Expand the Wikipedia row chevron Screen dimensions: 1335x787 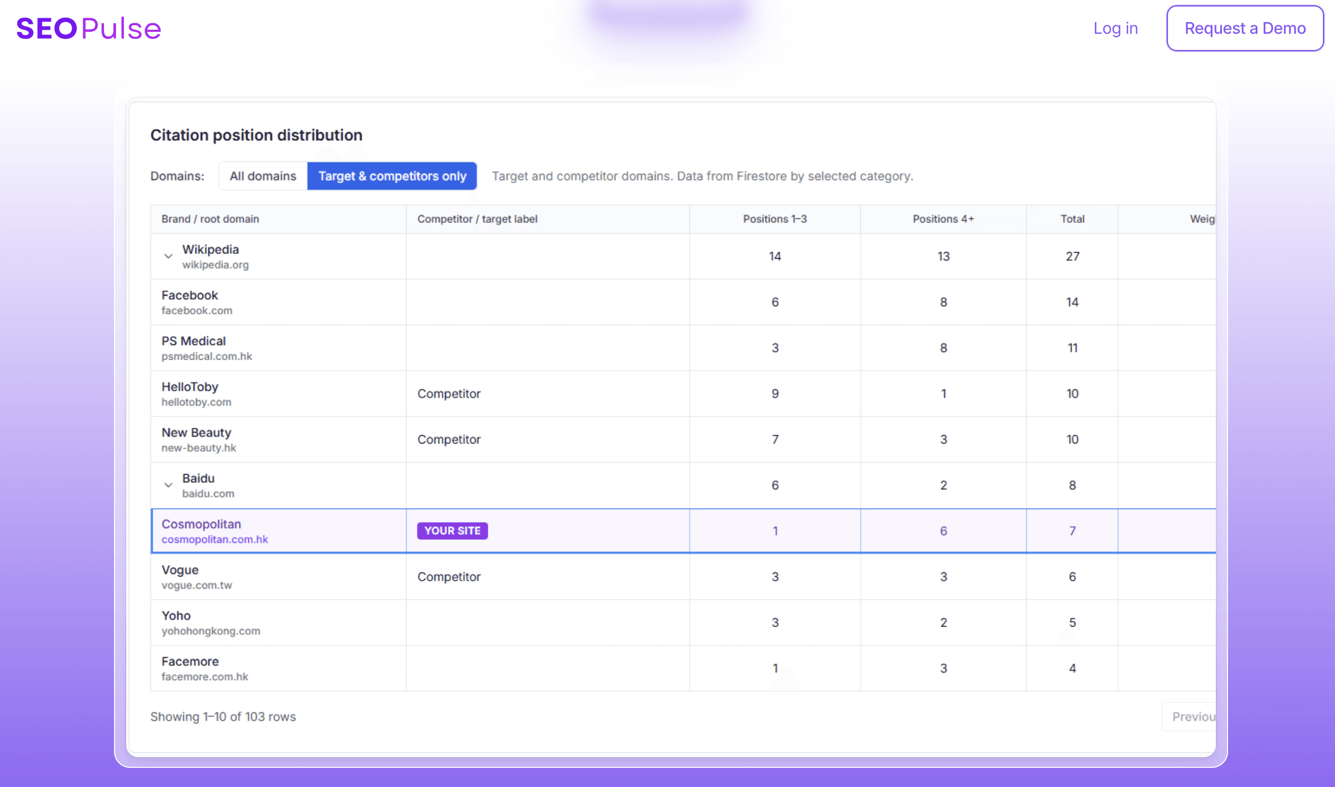coord(168,256)
